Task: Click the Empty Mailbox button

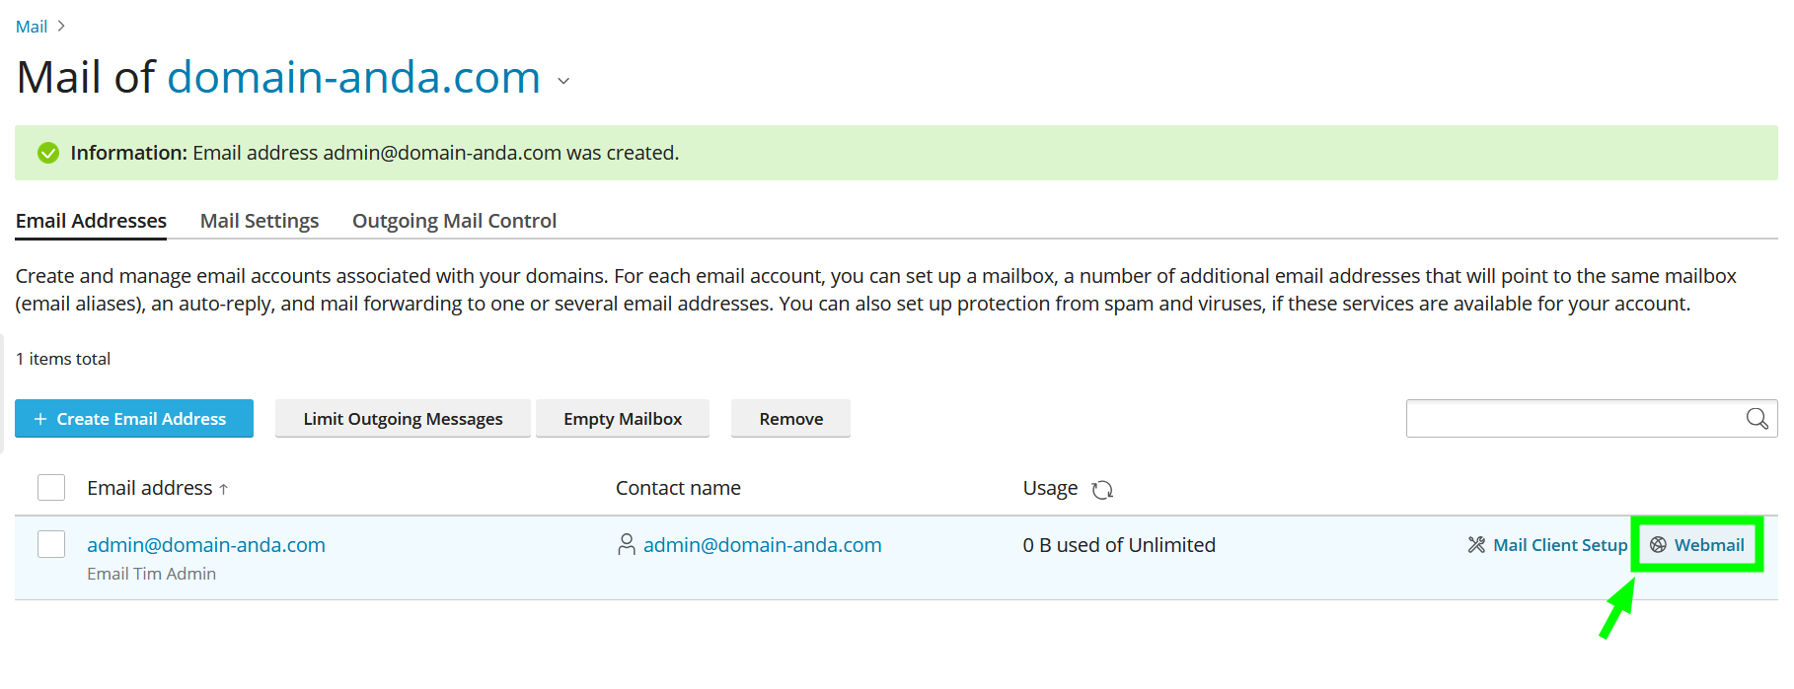Action: 623,419
